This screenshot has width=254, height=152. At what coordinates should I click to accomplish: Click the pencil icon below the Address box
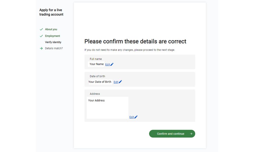click(x=136, y=117)
